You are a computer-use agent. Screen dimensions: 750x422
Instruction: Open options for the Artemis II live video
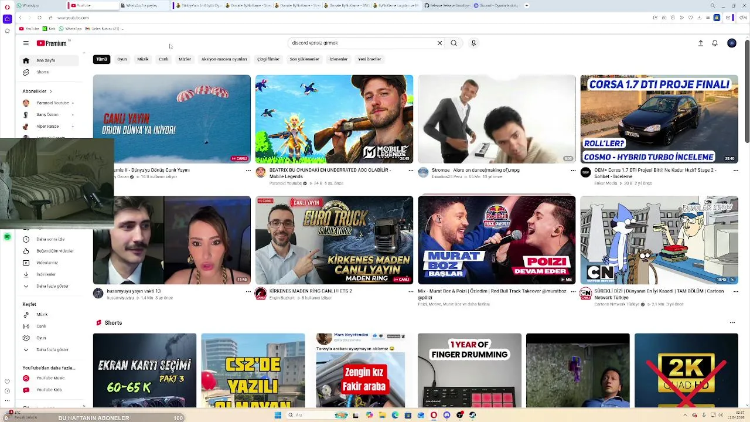tap(248, 171)
